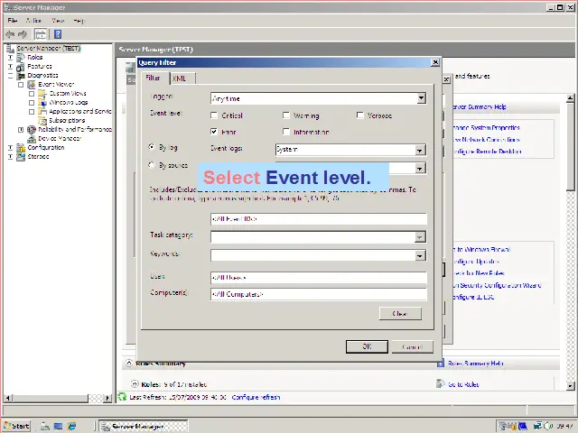Click the Forward arrow in the toolbar
The width and height of the screenshot is (578, 433).
point(22,33)
